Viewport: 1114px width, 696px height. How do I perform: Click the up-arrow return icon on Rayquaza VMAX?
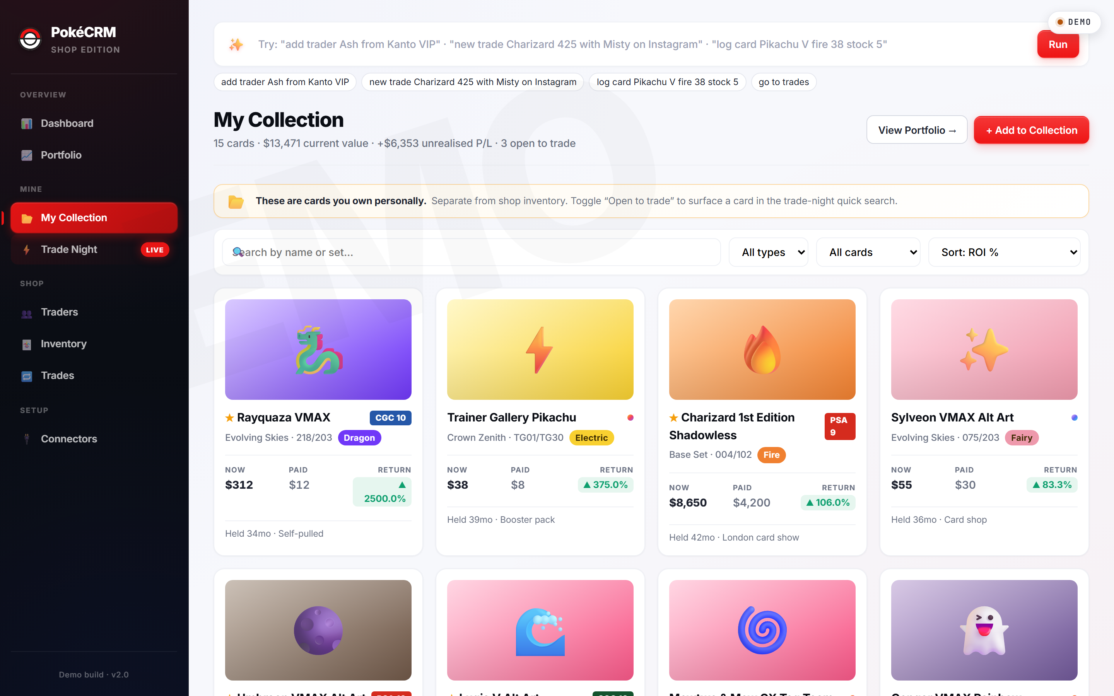[402, 485]
